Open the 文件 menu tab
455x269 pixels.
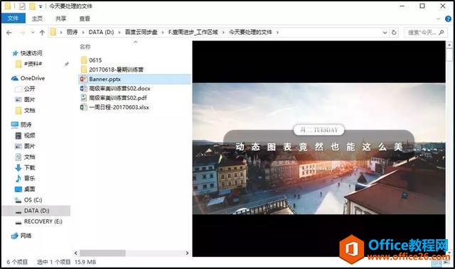(x=13, y=18)
